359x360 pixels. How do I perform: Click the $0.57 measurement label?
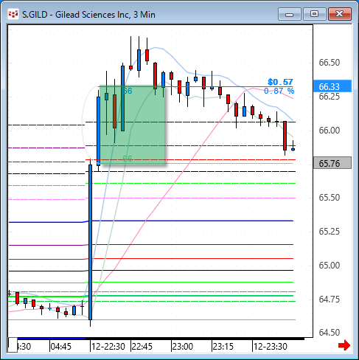(280, 82)
